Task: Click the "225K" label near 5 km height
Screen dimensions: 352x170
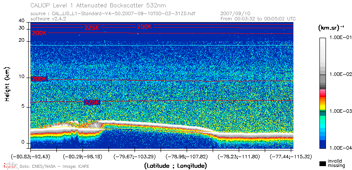Action: [x=92, y=102]
